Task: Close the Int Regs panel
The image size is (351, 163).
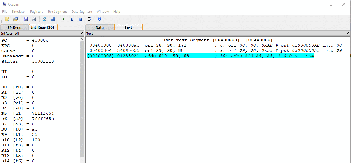Action: [x=81, y=33]
